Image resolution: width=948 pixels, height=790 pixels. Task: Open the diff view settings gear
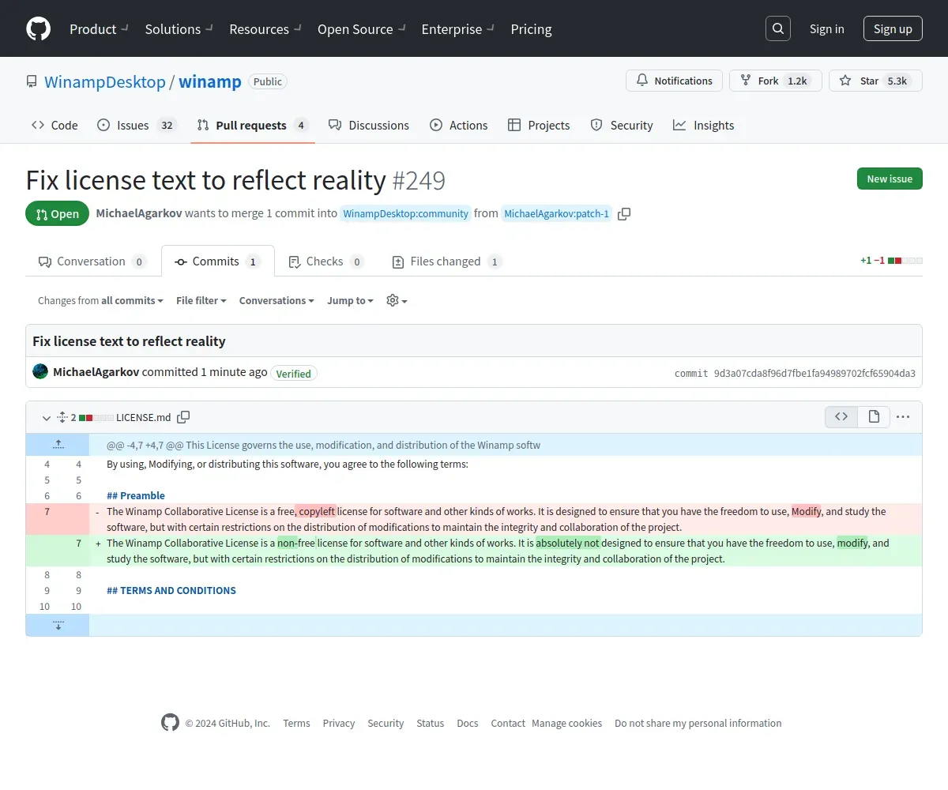click(x=397, y=300)
